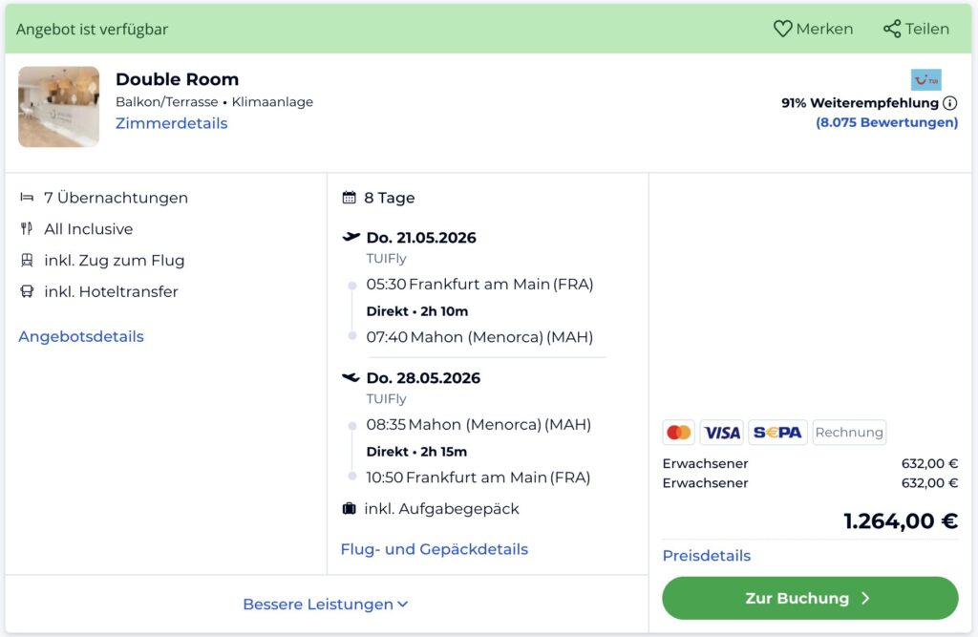
Task: Open the 8.075 Bewertungen reviews link
Action: click(886, 122)
